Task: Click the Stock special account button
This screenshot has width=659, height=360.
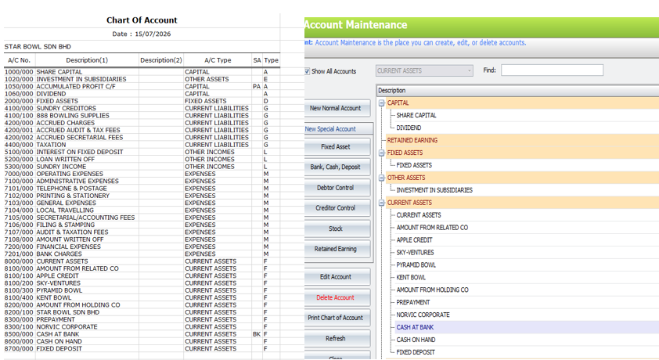Action: coord(336,229)
